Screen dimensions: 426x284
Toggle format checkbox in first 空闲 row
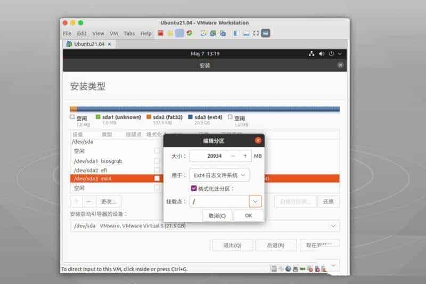click(x=157, y=151)
